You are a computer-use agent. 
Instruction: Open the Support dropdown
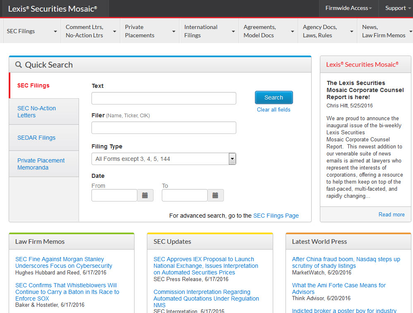tap(396, 8)
